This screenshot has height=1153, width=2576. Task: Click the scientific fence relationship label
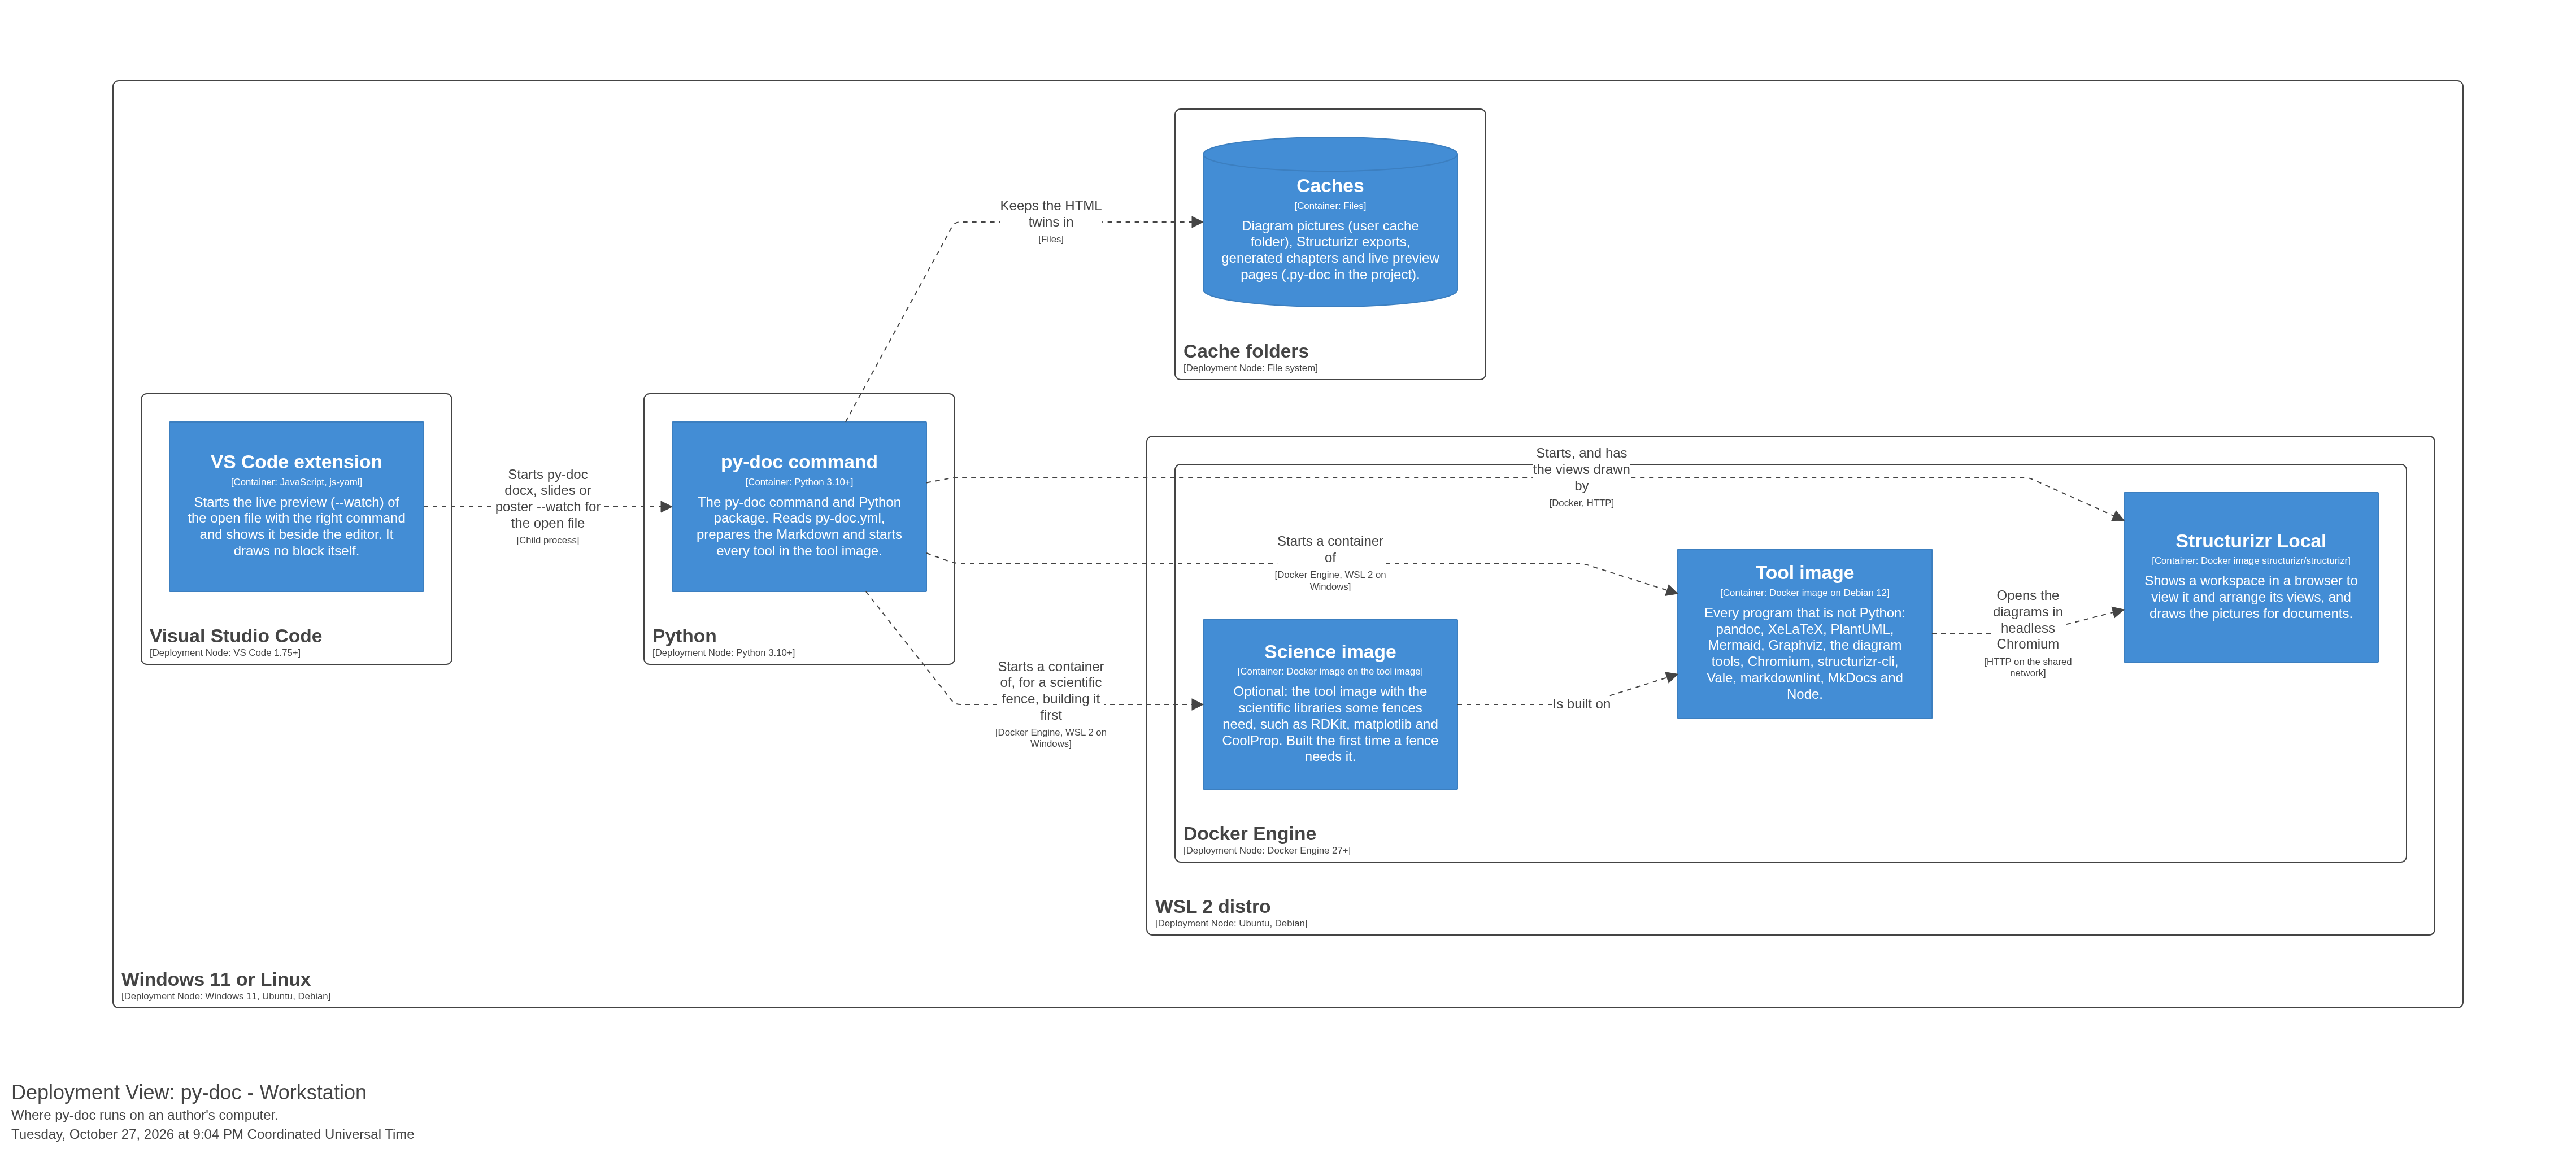pos(1051,690)
